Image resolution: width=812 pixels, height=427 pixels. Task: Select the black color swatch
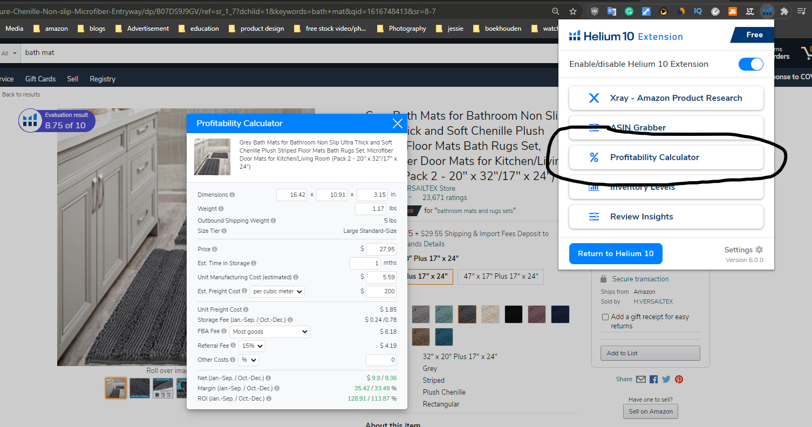pyautogui.click(x=514, y=314)
